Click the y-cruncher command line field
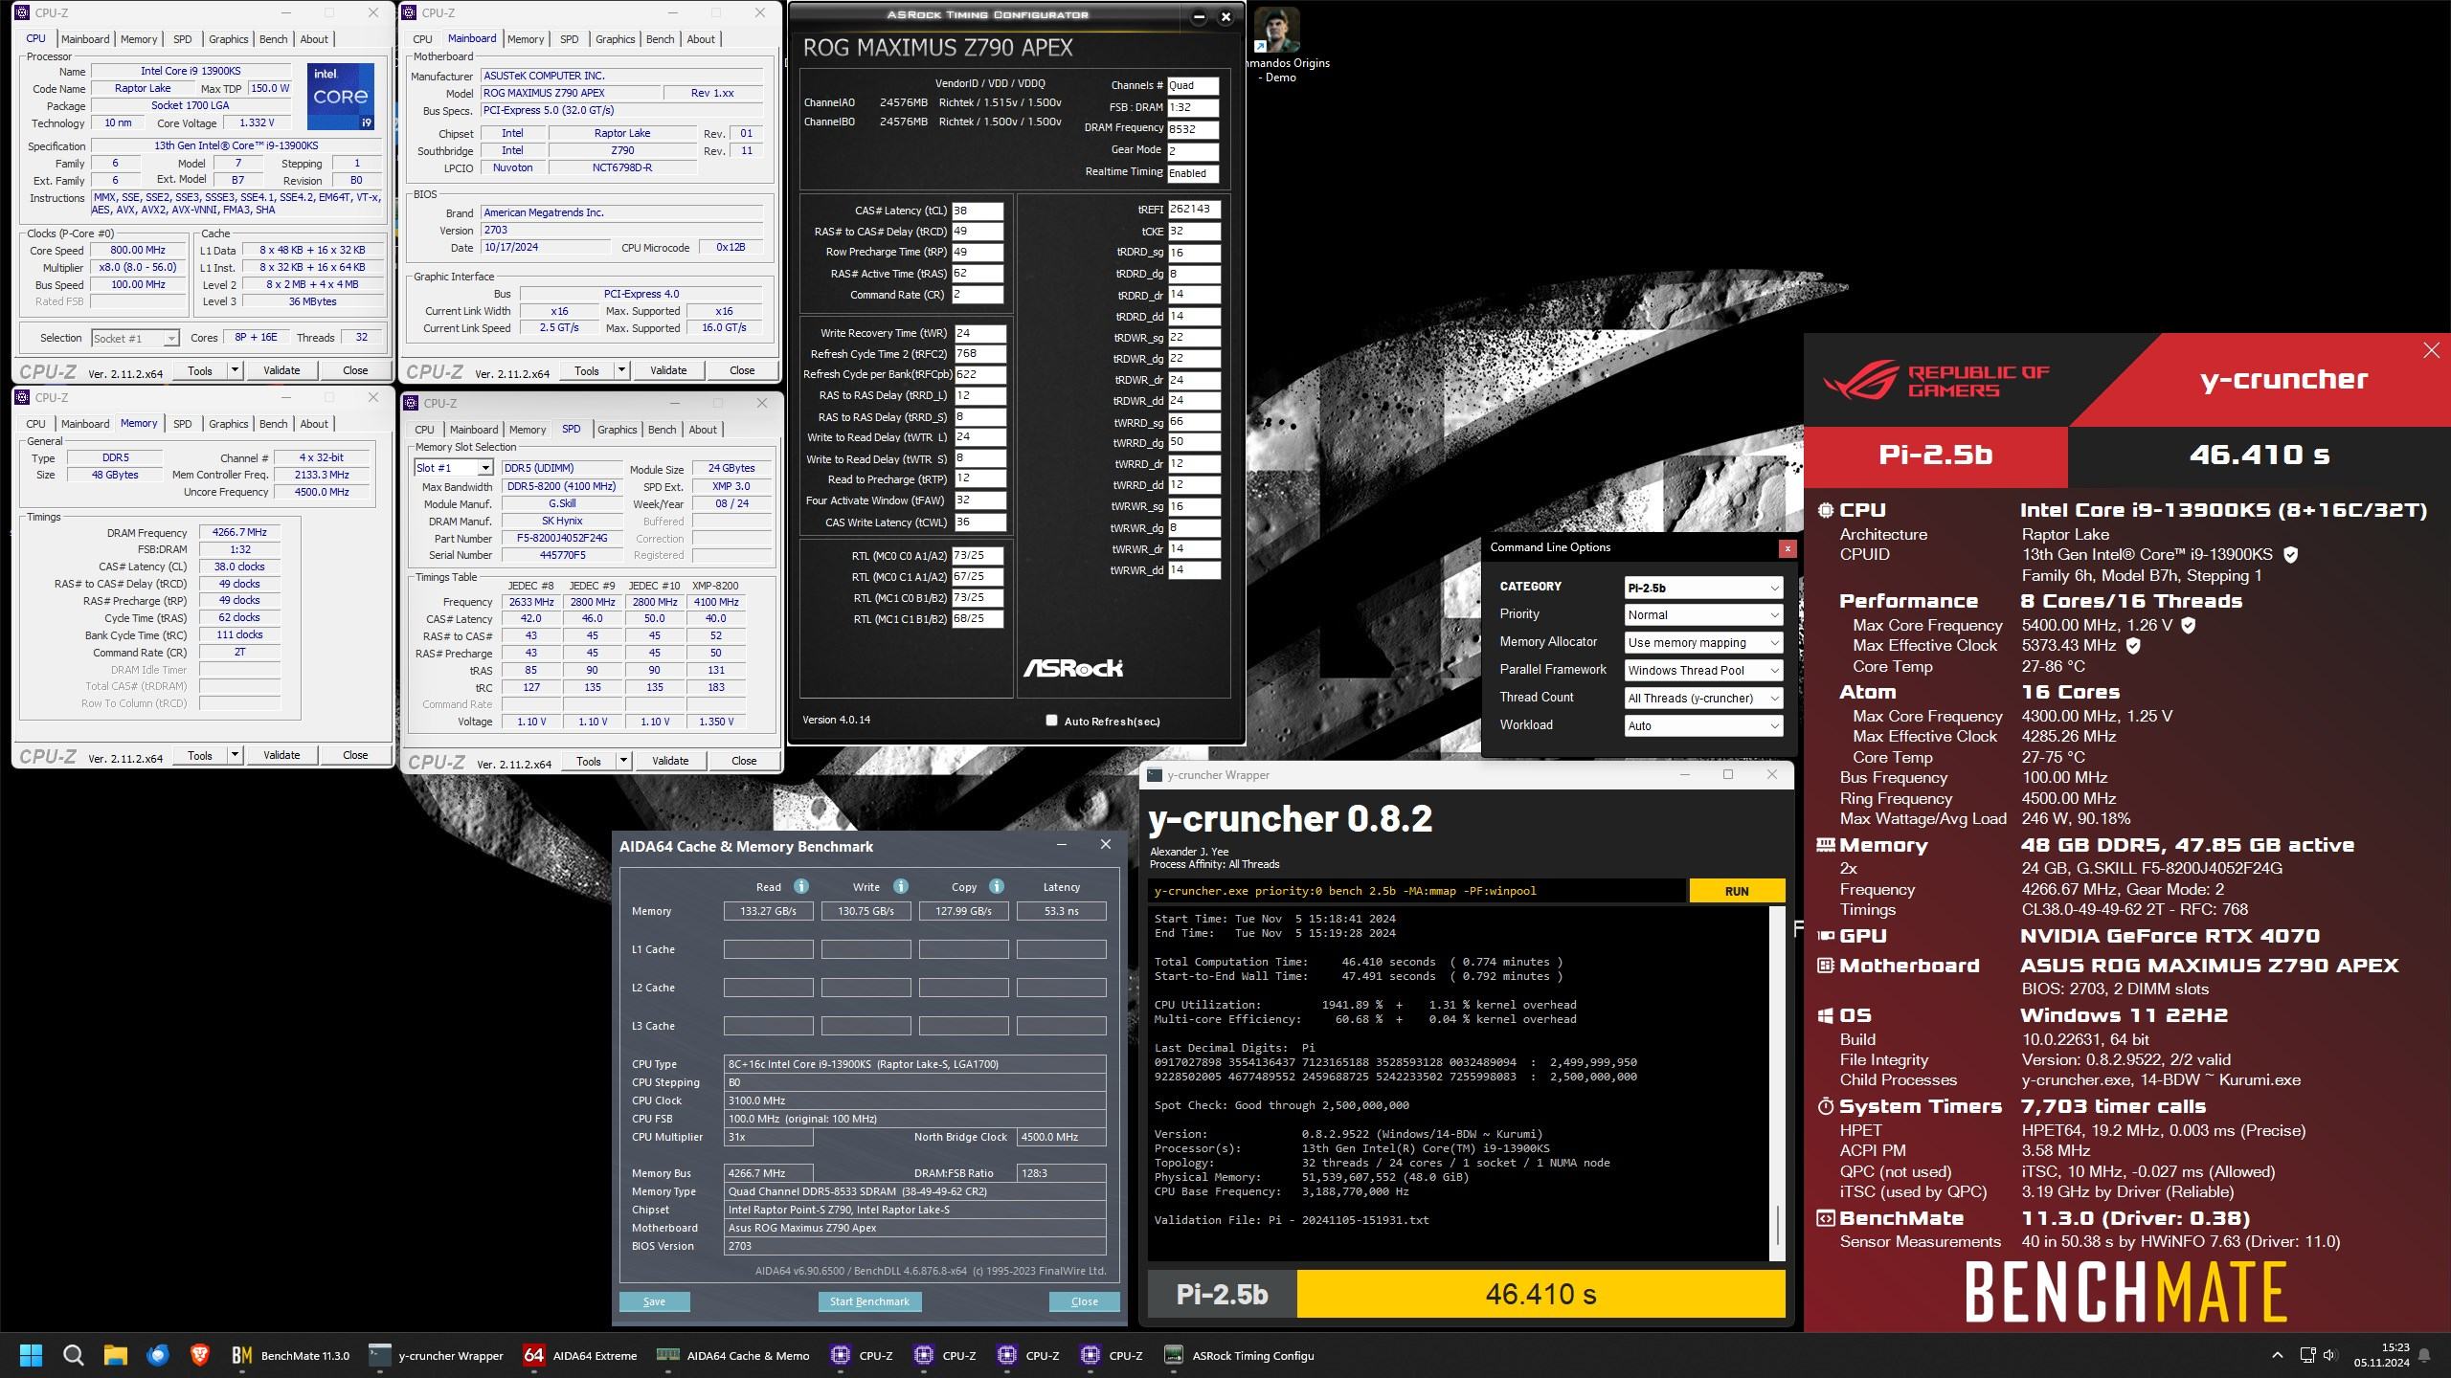The width and height of the screenshot is (2451, 1378). 1417,891
